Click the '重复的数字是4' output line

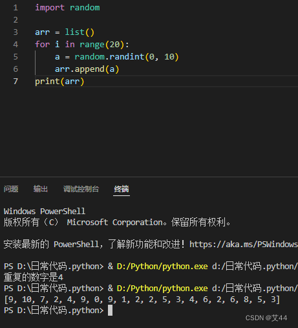pos(34,278)
